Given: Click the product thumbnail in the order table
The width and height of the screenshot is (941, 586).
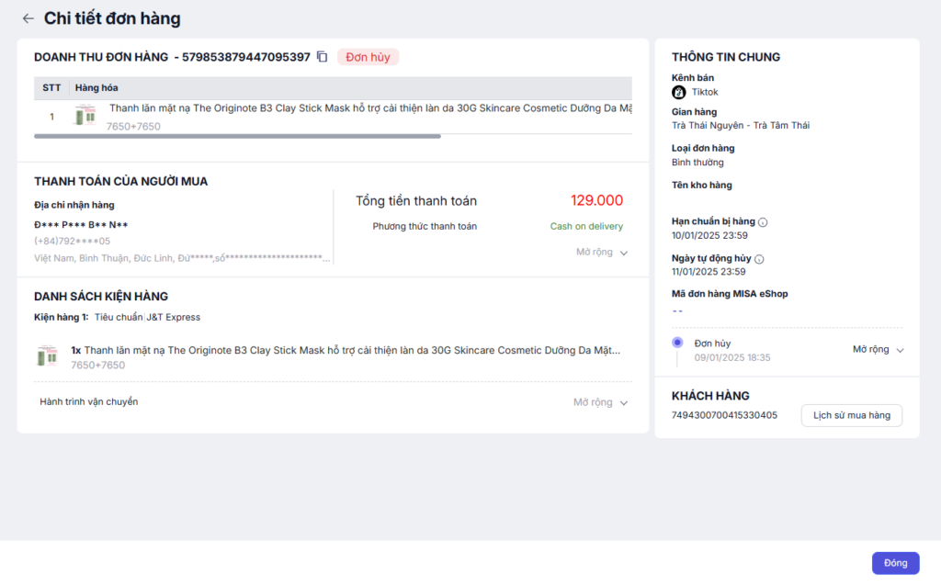Looking at the screenshot, I should click(x=85, y=117).
